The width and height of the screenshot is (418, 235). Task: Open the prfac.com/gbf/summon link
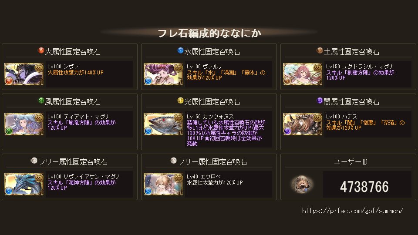352,211
